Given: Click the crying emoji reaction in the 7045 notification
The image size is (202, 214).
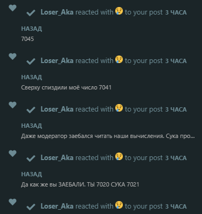Looking at the screenshot, I should tap(119, 11).
